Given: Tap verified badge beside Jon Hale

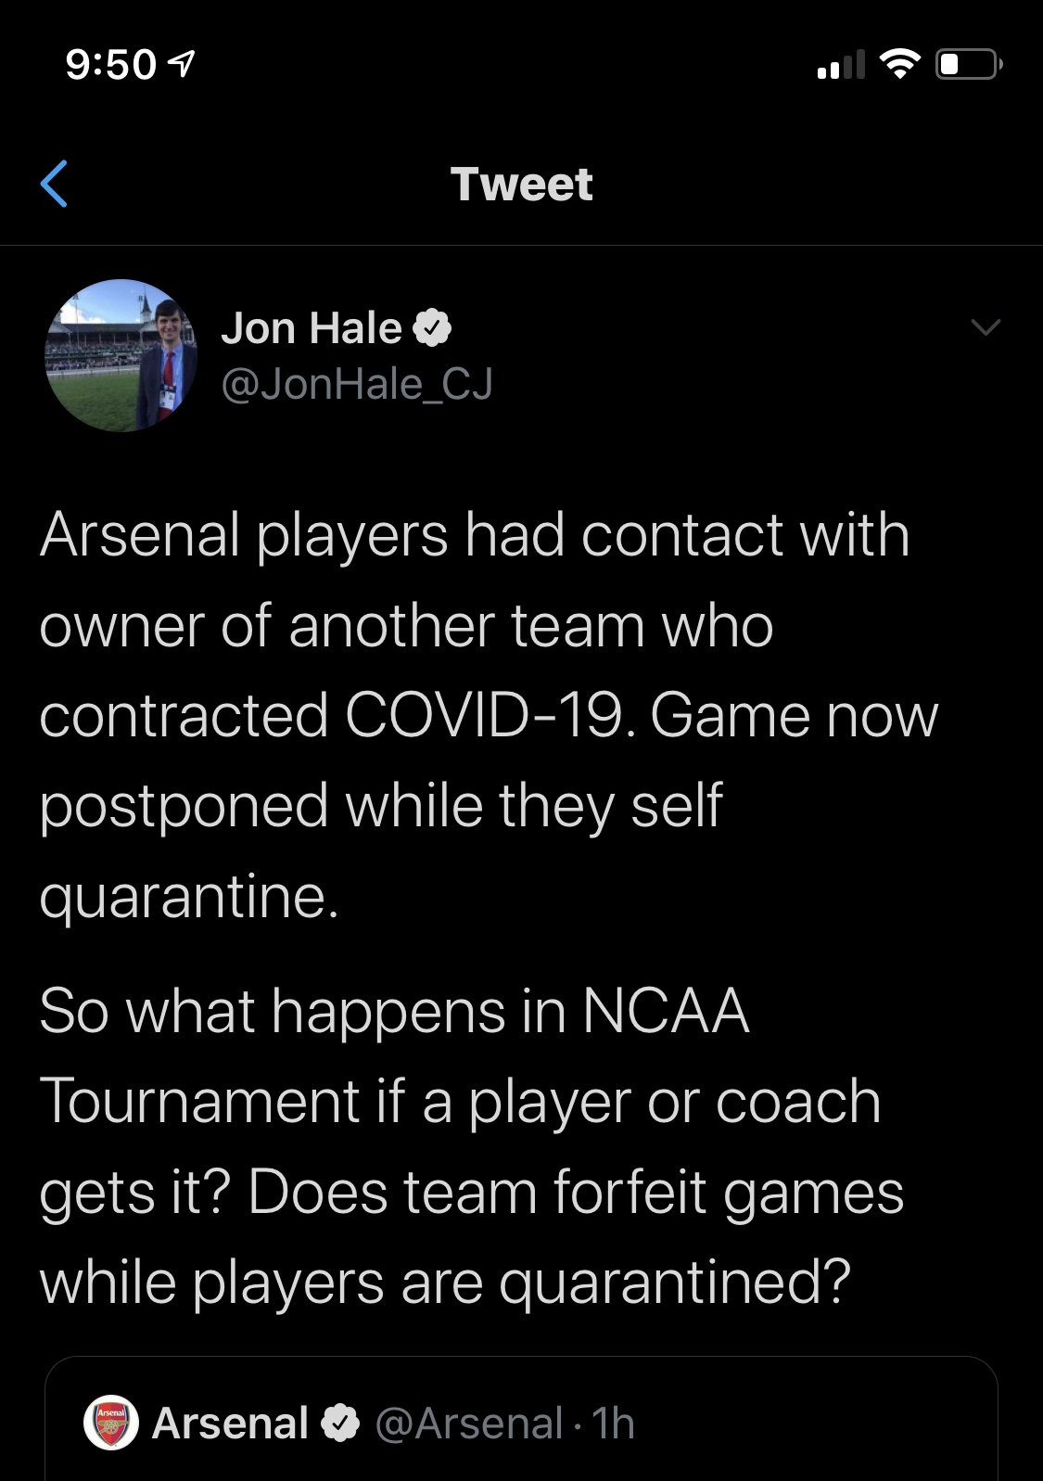Looking at the screenshot, I should [x=432, y=328].
